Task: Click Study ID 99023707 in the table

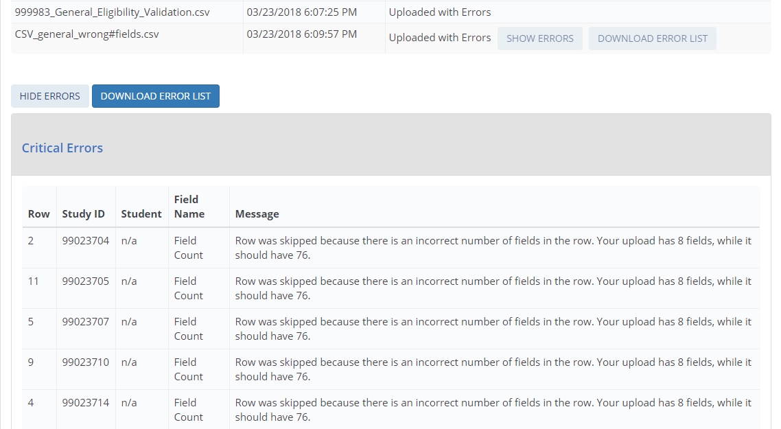Action: click(85, 322)
